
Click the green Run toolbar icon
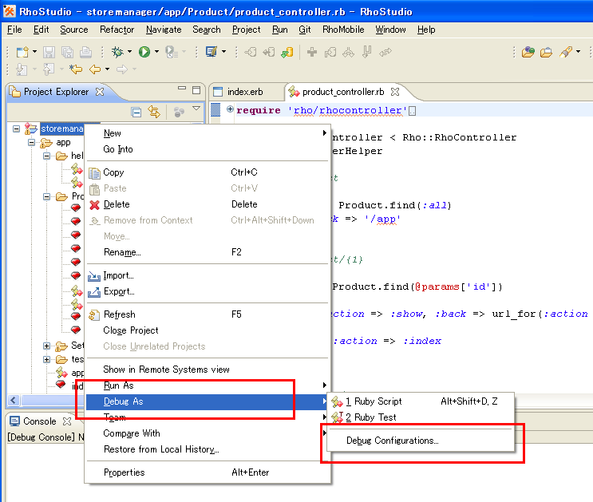[144, 52]
